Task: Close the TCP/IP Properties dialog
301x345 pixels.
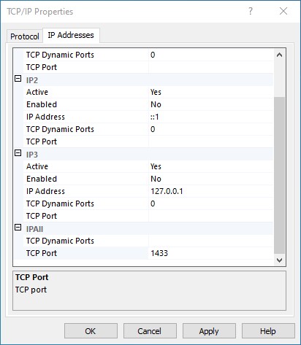Action: pyautogui.click(x=283, y=11)
